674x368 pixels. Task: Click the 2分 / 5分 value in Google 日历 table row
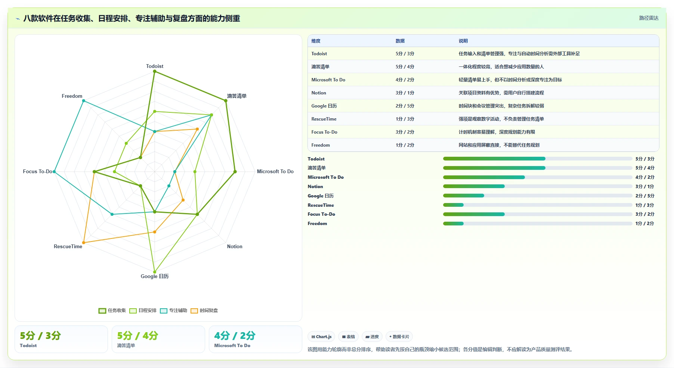pos(405,106)
